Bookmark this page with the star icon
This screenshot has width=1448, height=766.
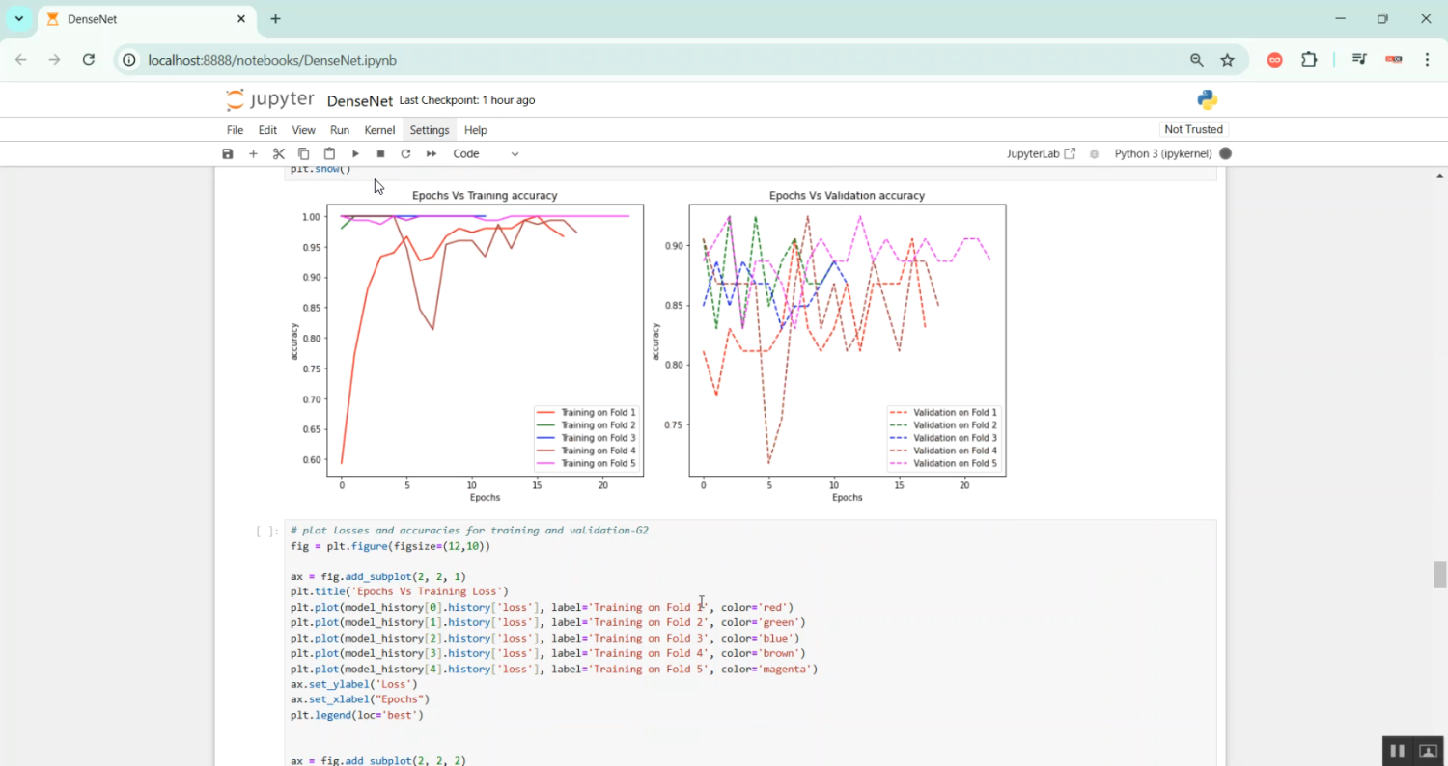tap(1227, 60)
